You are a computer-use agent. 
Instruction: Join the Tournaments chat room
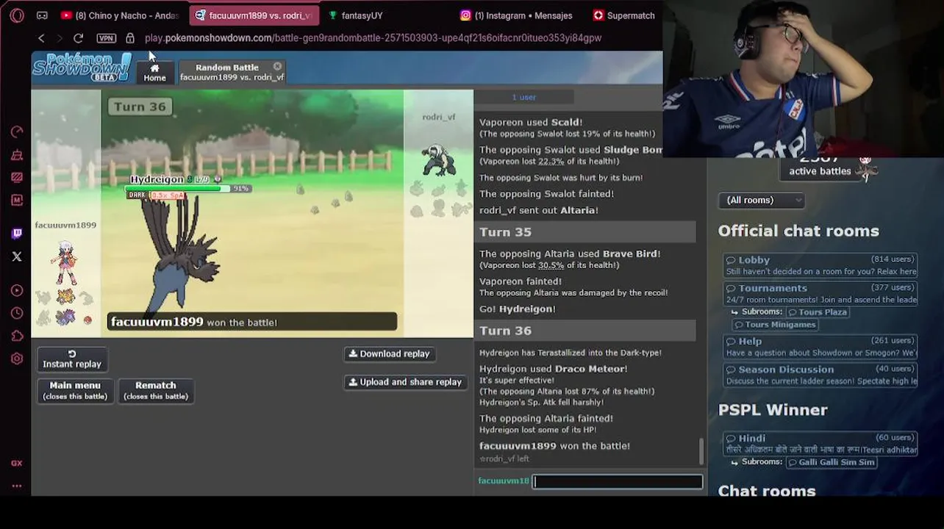820,294
